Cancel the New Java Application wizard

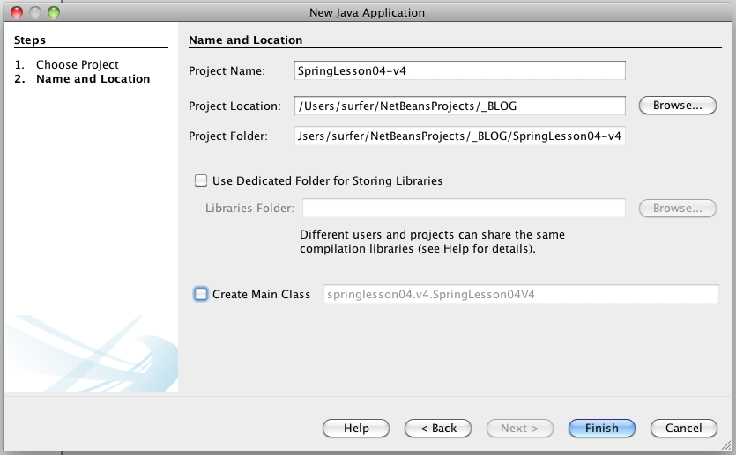coord(683,429)
